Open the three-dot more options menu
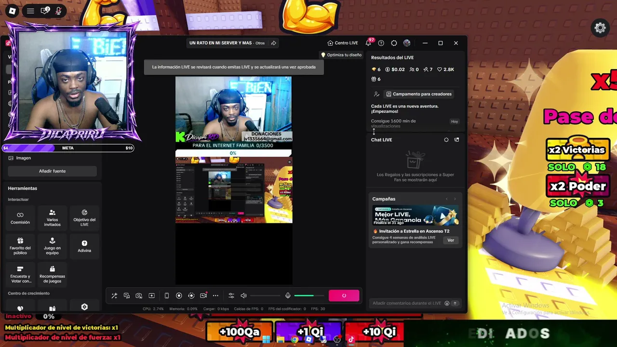The width and height of the screenshot is (617, 347). pyautogui.click(x=215, y=295)
